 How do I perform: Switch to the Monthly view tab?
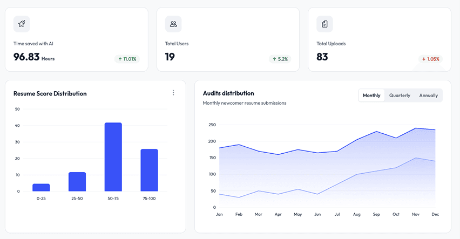tap(371, 95)
